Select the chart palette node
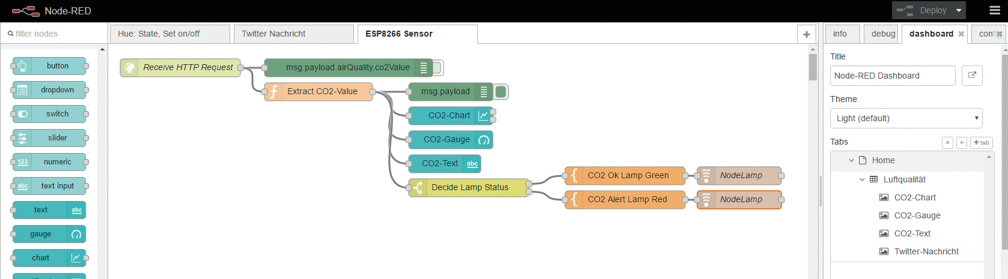The image size is (1008, 279). point(49,258)
